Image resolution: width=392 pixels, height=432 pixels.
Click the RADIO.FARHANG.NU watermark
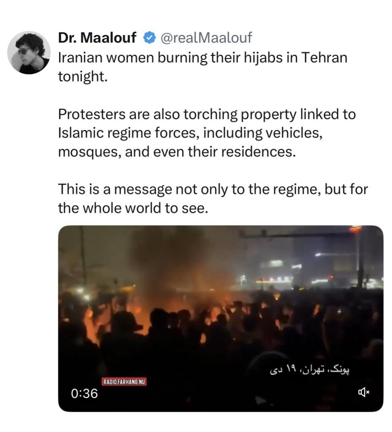124,382
